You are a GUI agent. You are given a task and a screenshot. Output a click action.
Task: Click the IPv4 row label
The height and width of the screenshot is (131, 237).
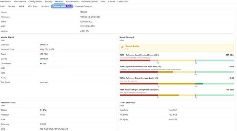point(3,119)
